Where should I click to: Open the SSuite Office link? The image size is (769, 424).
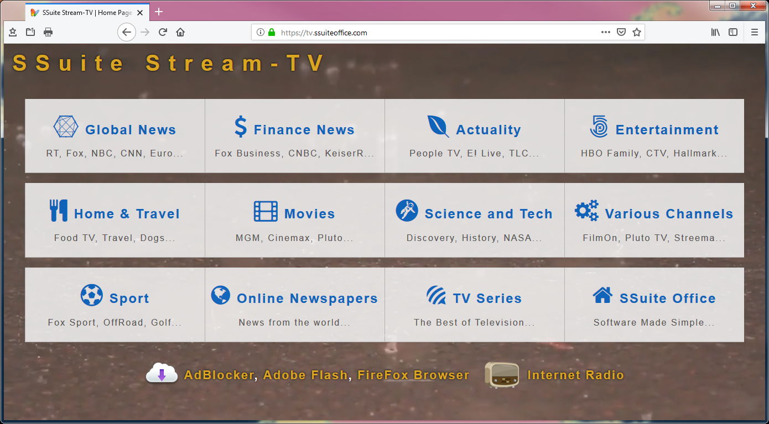tap(668, 299)
